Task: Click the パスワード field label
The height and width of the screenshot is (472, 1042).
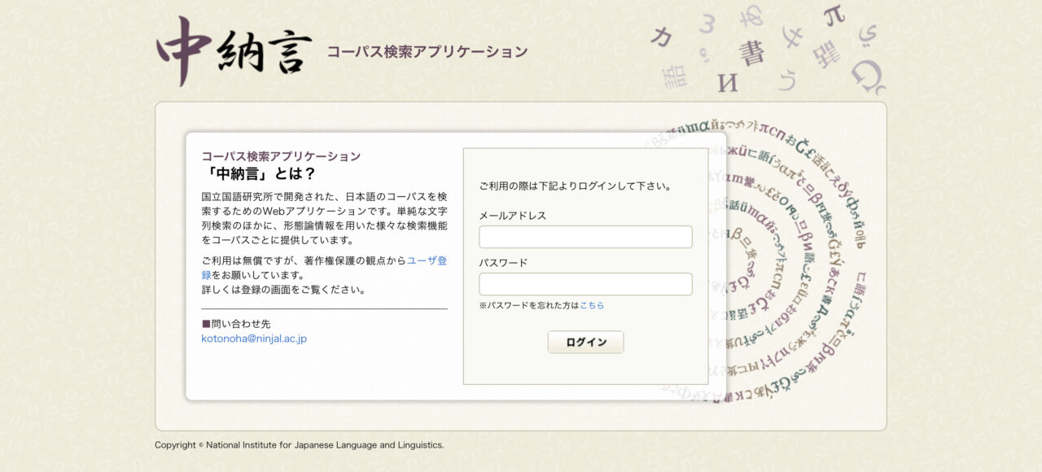Action: (x=503, y=263)
